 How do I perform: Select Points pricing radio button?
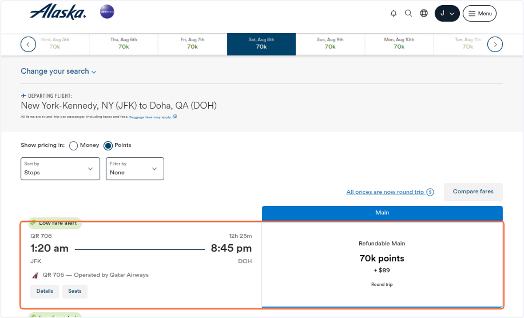tap(108, 146)
